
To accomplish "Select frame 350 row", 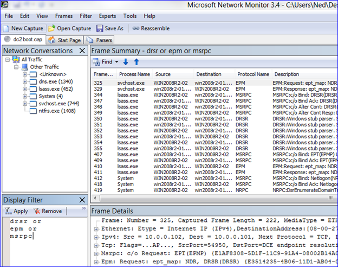I will (214, 119).
